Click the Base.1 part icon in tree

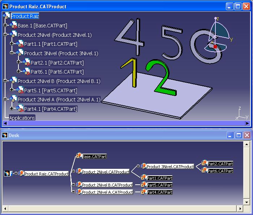tap(13, 26)
